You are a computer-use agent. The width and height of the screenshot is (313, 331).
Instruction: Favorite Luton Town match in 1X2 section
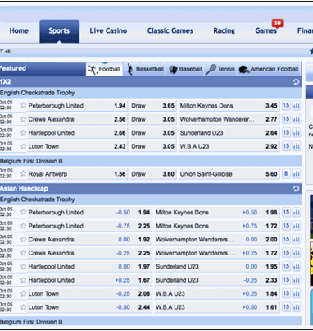coord(24,146)
